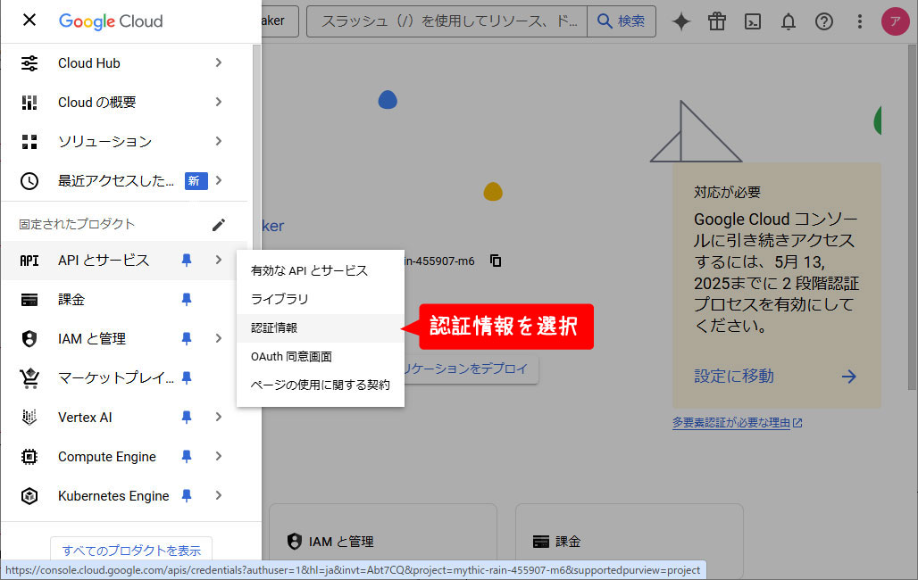Click the arrow beside 設定に移動

click(849, 377)
